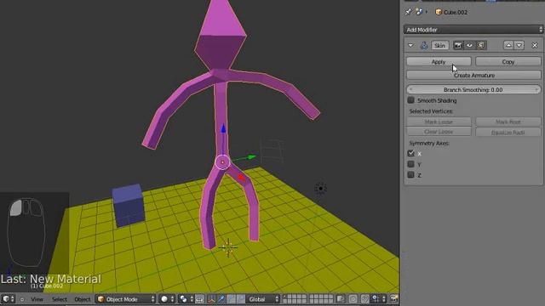
Task: Increase Branch Smoothing with right arrow
Action: click(536, 89)
